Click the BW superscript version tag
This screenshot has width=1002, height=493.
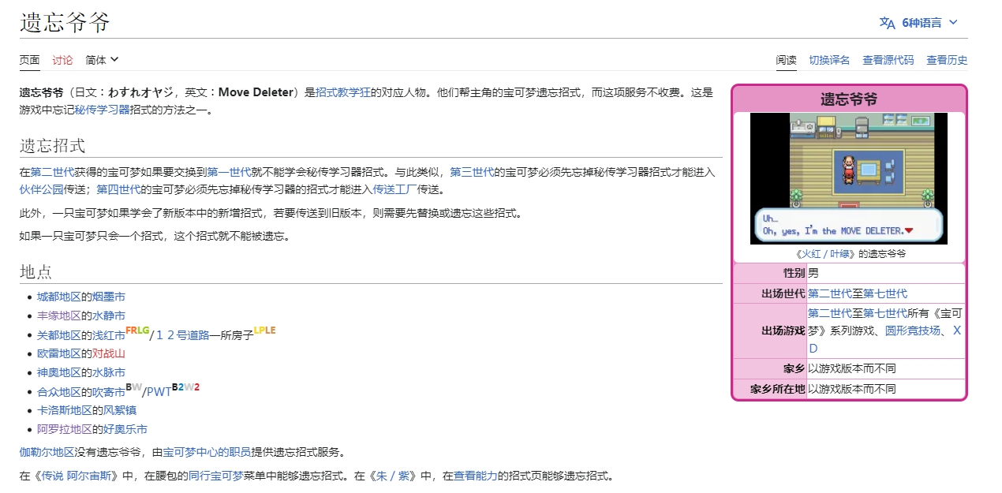(134, 387)
